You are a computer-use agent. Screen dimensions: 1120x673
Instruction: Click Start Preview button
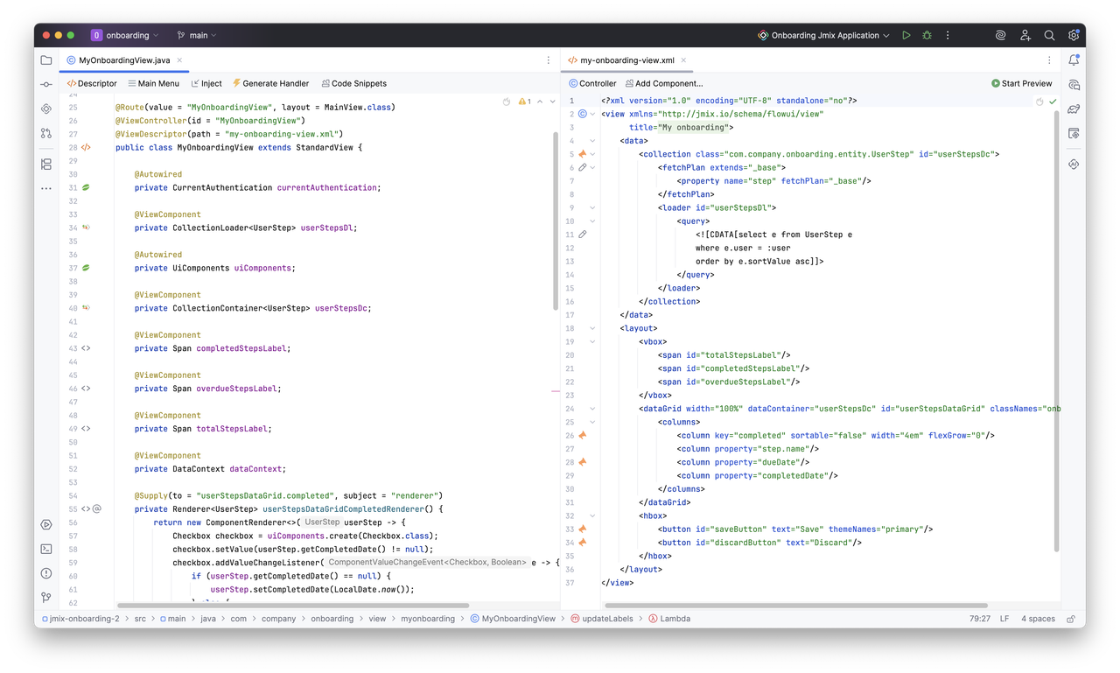1021,83
